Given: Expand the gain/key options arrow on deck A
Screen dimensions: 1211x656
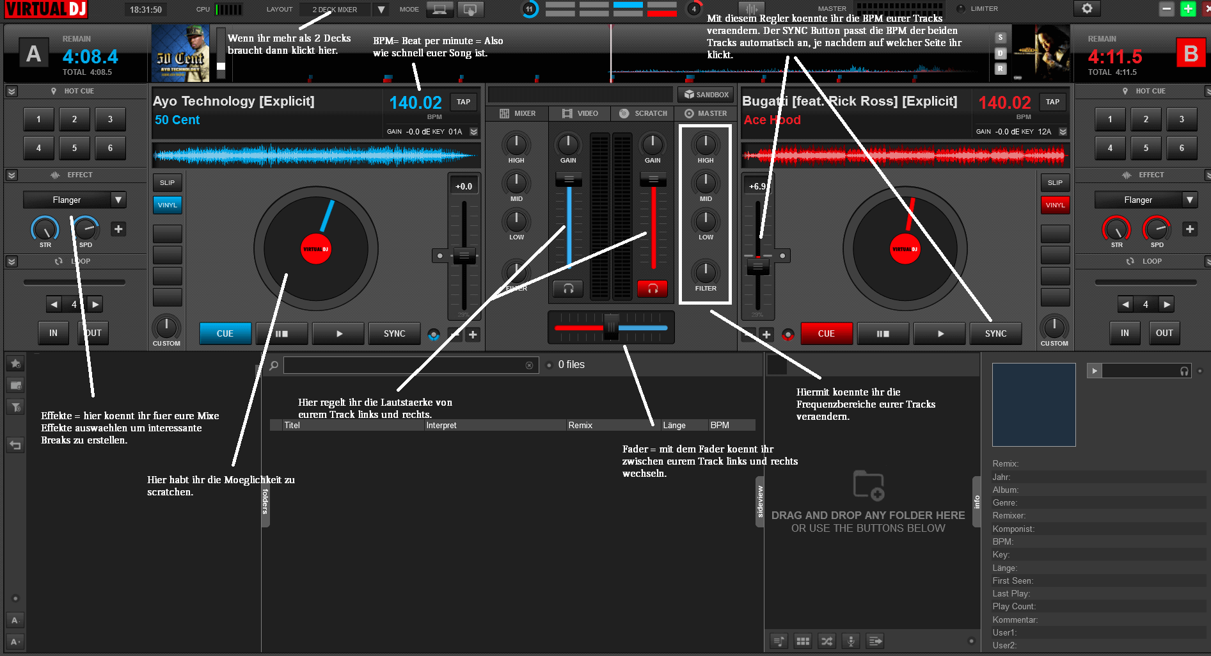Looking at the screenshot, I should tap(474, 132).
